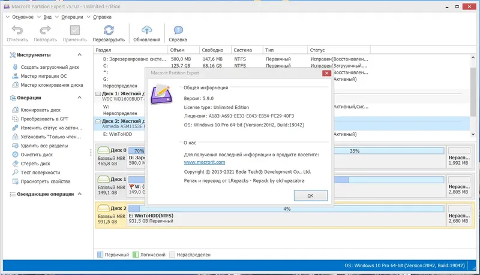Select Disk 2 unallocated 2,680 MB block

[459, 215]
